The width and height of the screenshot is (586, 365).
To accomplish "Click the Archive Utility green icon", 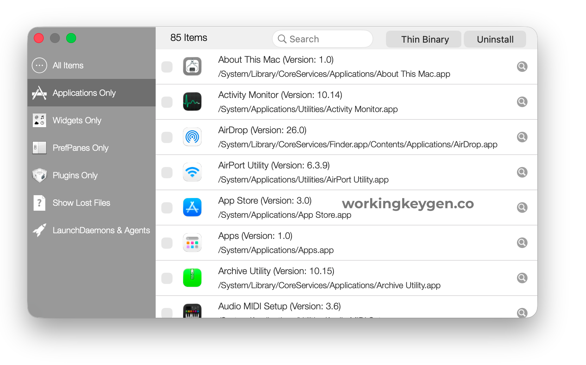I will tap(192, 278).
